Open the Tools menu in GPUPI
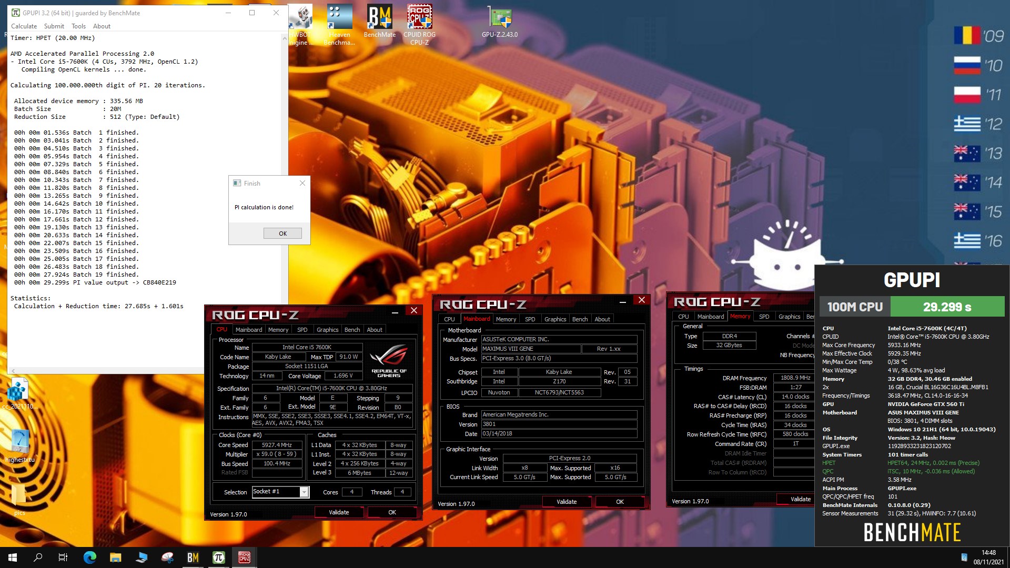 coord(79,26)
